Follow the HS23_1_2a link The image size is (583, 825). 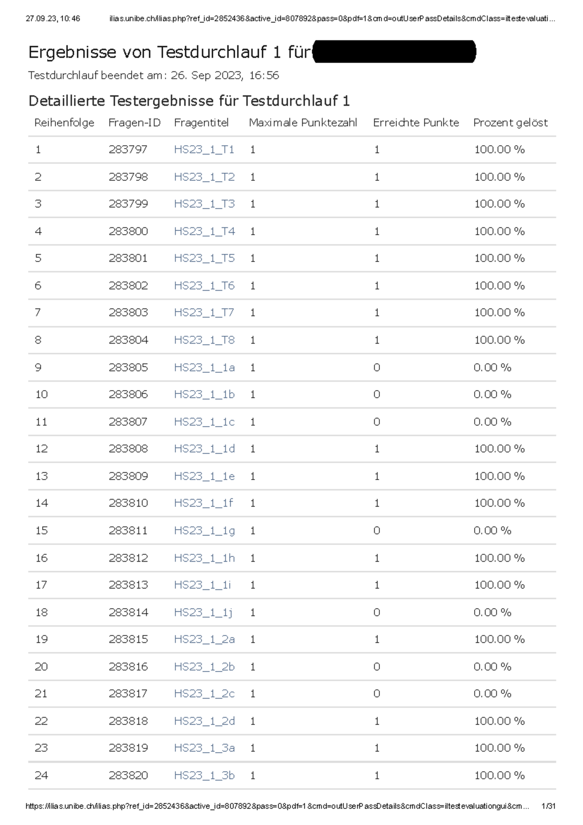[x=204, y=639]
